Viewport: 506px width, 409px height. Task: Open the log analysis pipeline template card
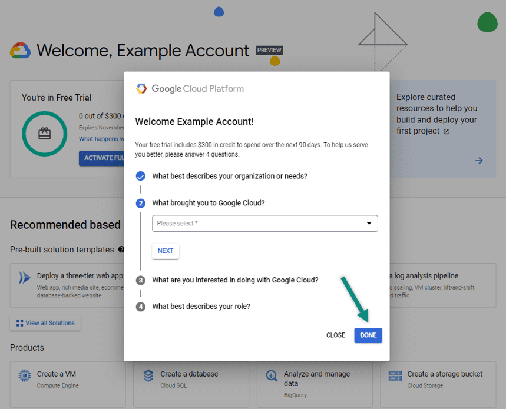pos(442,285)
